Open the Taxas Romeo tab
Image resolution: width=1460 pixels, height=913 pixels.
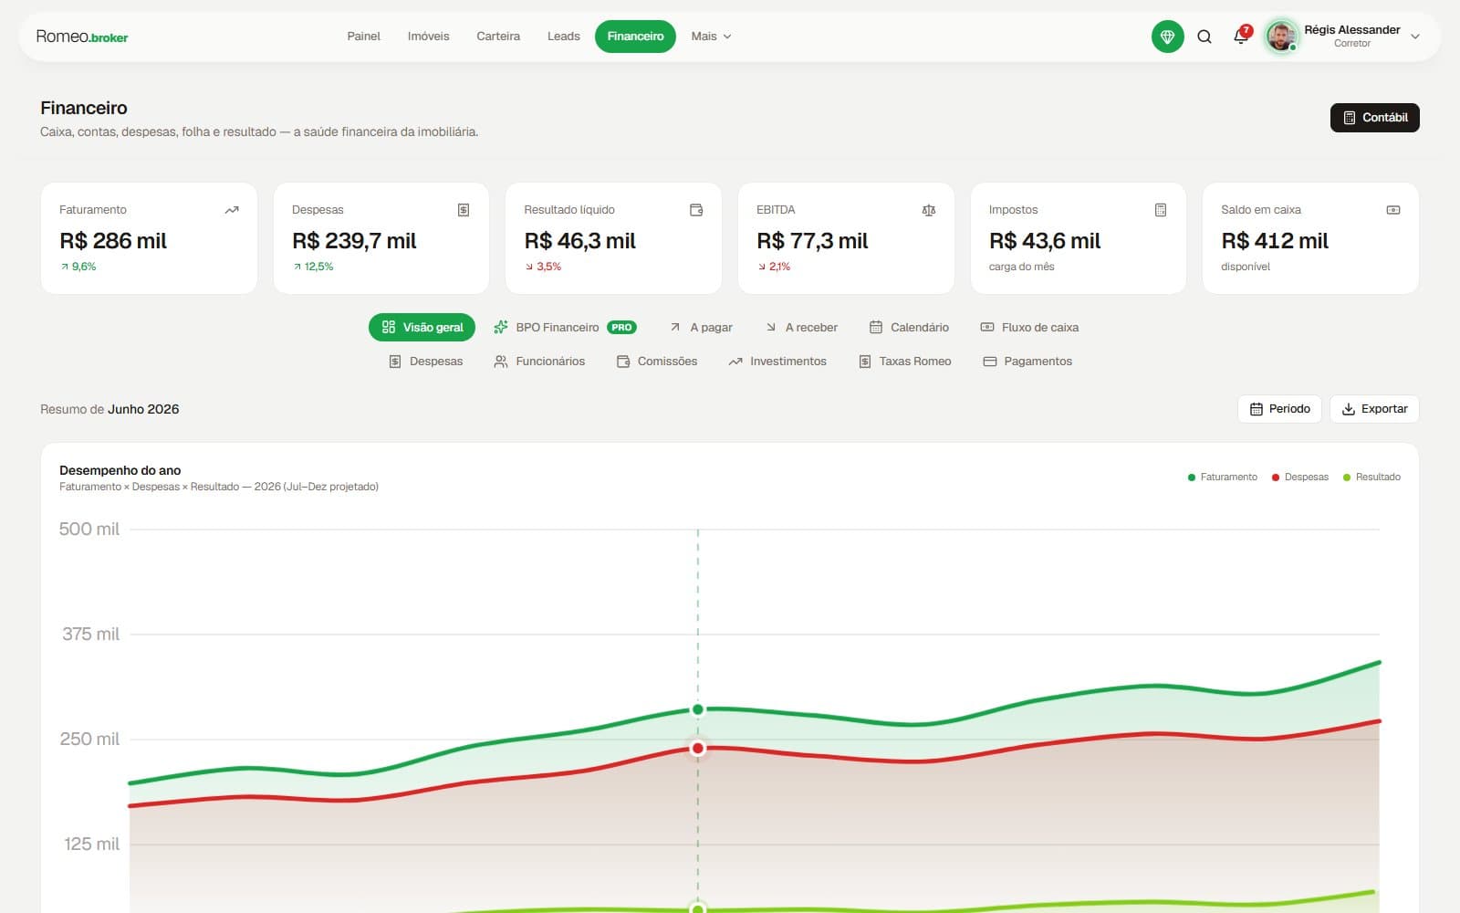pos(905,362)
